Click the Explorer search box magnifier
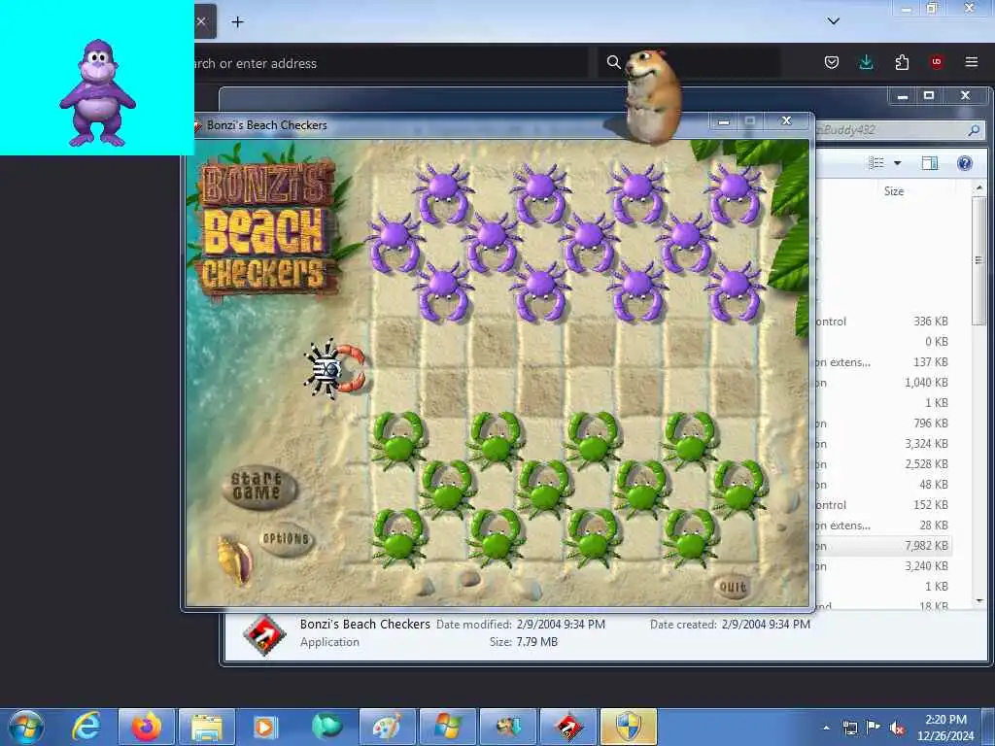Image resolution: width=995 pixels, height=746 pixels. pyautogui.click(x=974, y=130)
